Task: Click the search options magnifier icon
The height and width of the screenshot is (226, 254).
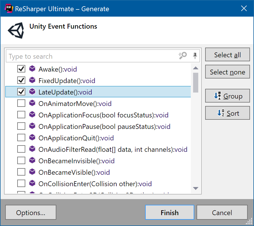Action: (183, 56)
